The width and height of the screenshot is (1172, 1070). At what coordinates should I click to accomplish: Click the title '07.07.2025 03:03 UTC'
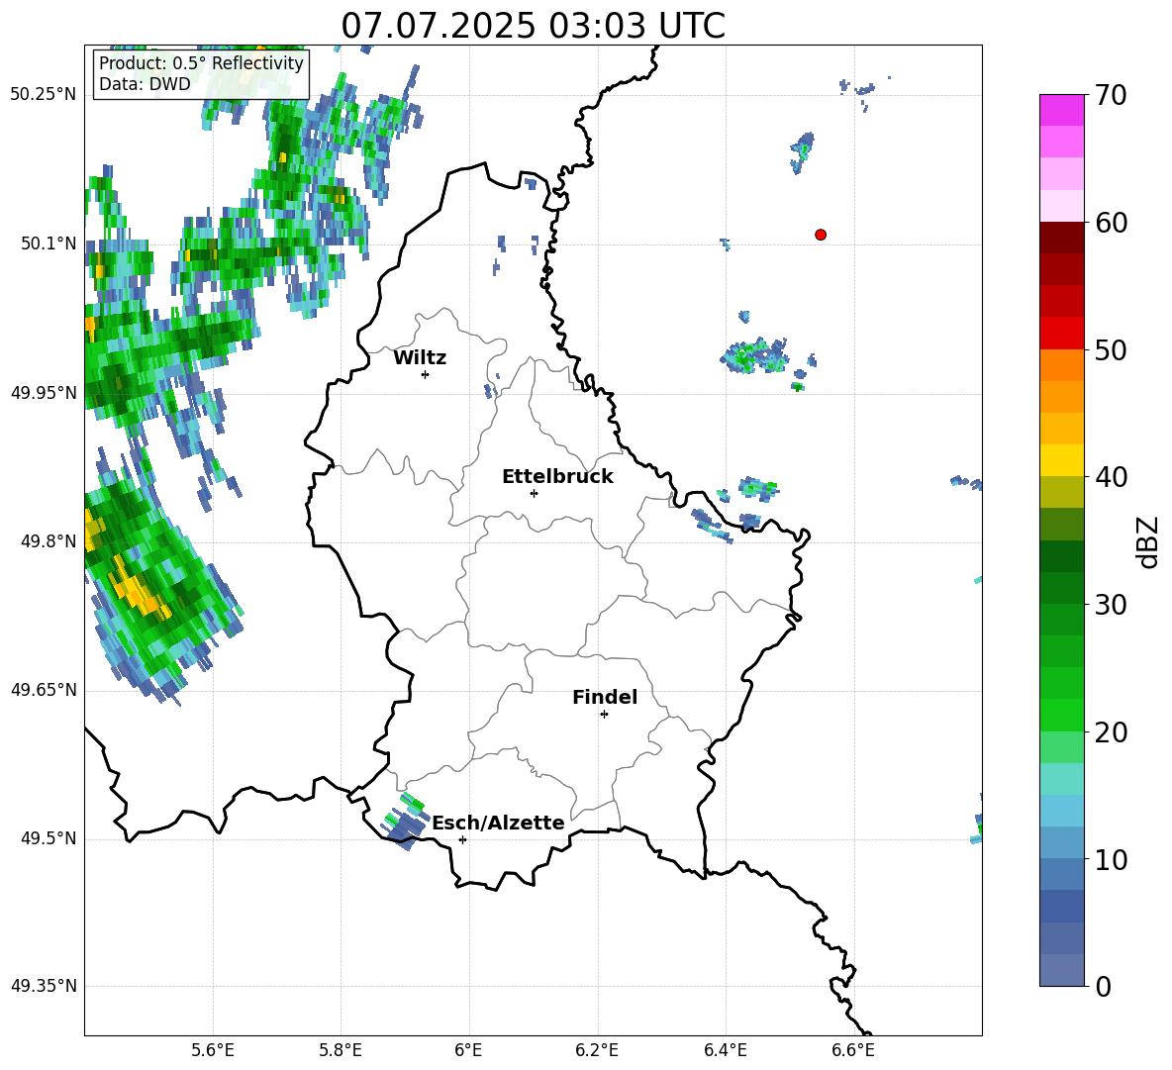click(x=533, y=26)
